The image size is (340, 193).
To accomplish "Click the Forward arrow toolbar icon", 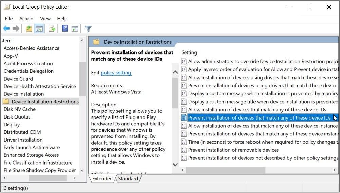I will (16, 28).
